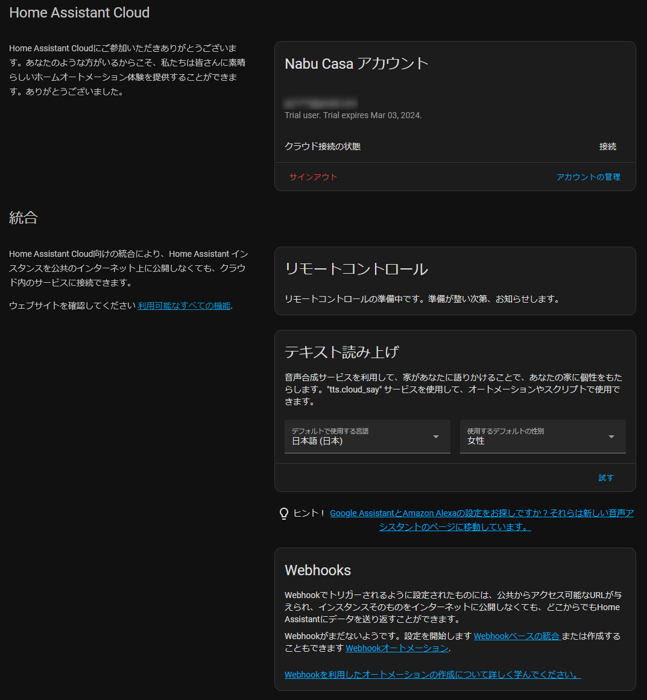This screenshot has height=700, width=647.
Task: Click the language dropdown arrow icon
Action: coord(436,437)
